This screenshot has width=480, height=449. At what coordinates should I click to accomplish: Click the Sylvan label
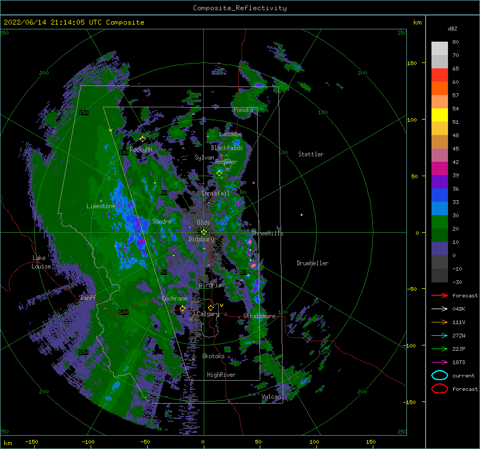[x=204, y=157]
